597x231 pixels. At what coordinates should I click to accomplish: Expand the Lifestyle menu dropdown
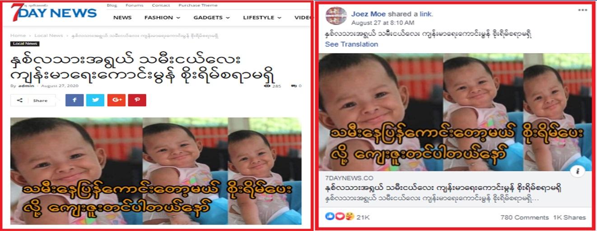(262, 18)
